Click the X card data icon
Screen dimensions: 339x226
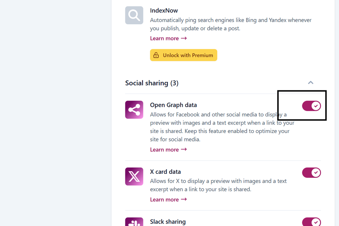(134, 176)
